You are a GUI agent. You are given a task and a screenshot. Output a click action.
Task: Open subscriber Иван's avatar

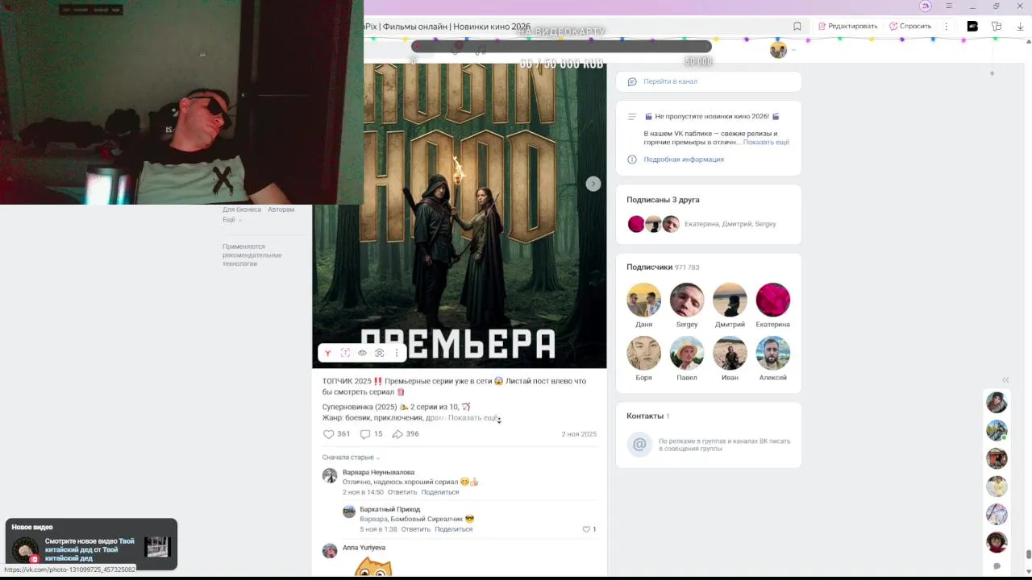730,353
